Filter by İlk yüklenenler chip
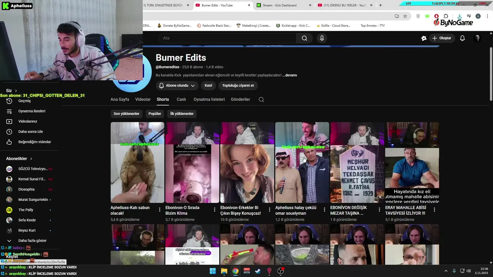Image resolution: width=493 pixels, height=277 pixels. pyautogui.click(x=182, y=113)
